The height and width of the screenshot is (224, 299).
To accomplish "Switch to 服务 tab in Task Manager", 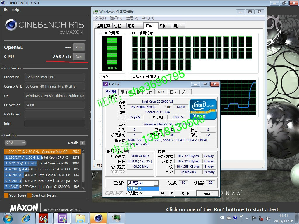I will click(x=135, y=26).
